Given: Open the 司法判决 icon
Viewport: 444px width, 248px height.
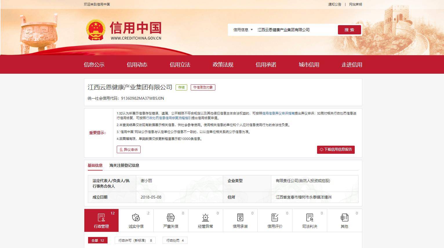Looking at the screenshot, I should pos(310,217).
